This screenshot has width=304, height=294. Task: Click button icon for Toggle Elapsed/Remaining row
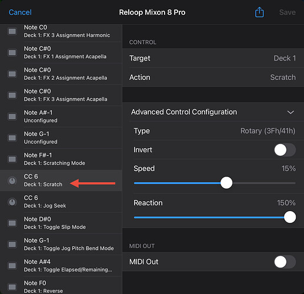tap(12, 266)
